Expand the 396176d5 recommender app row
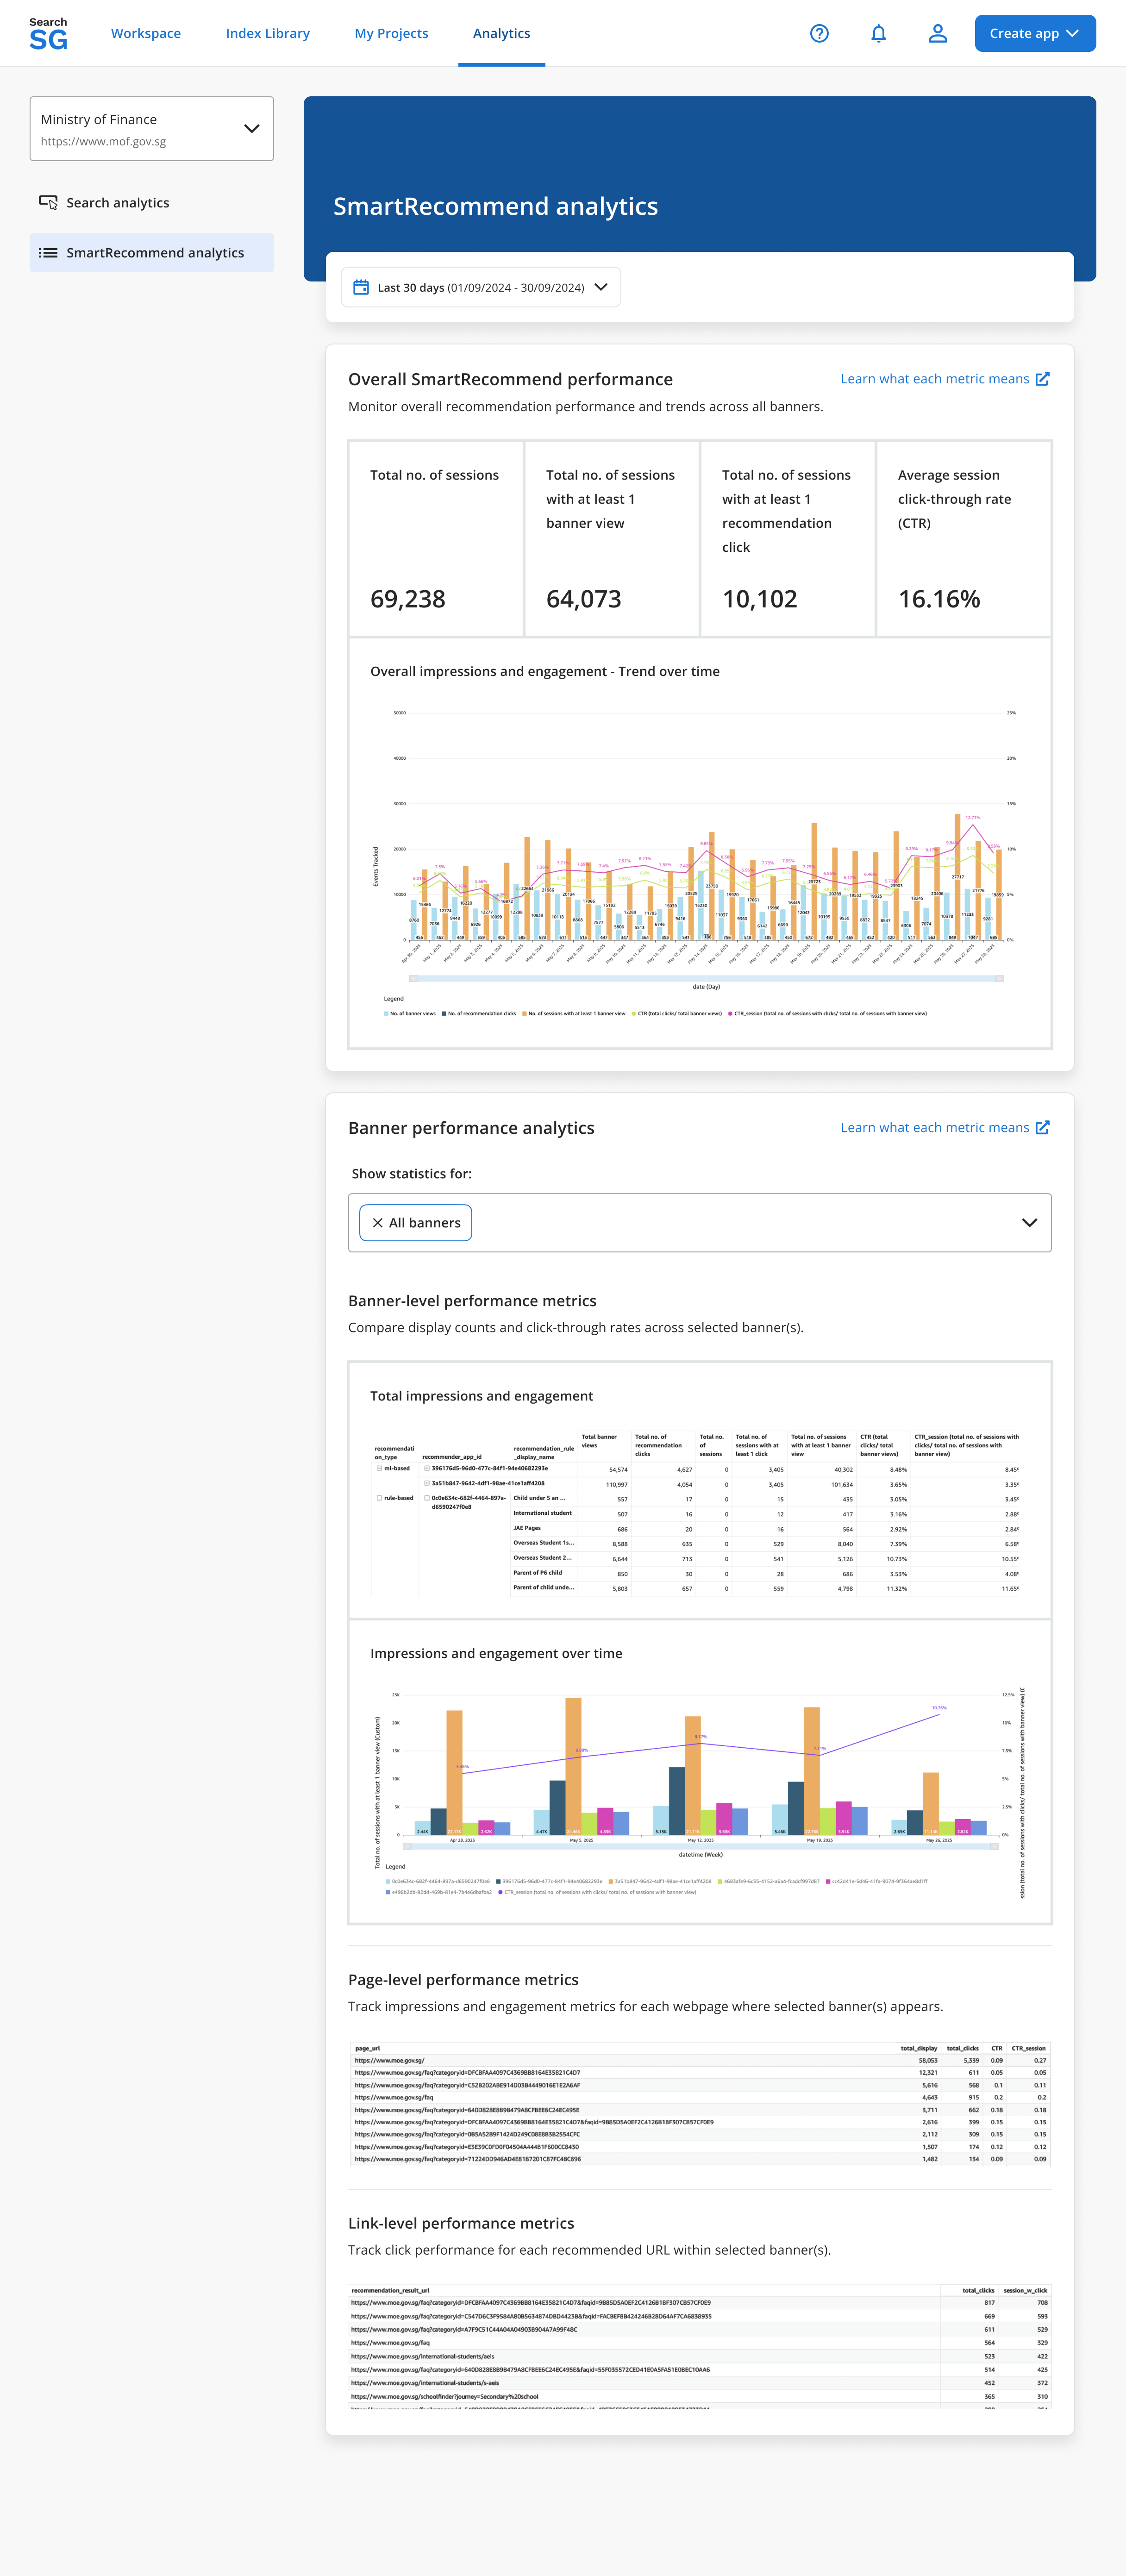1126x2576 pixels. (426, 1467)
